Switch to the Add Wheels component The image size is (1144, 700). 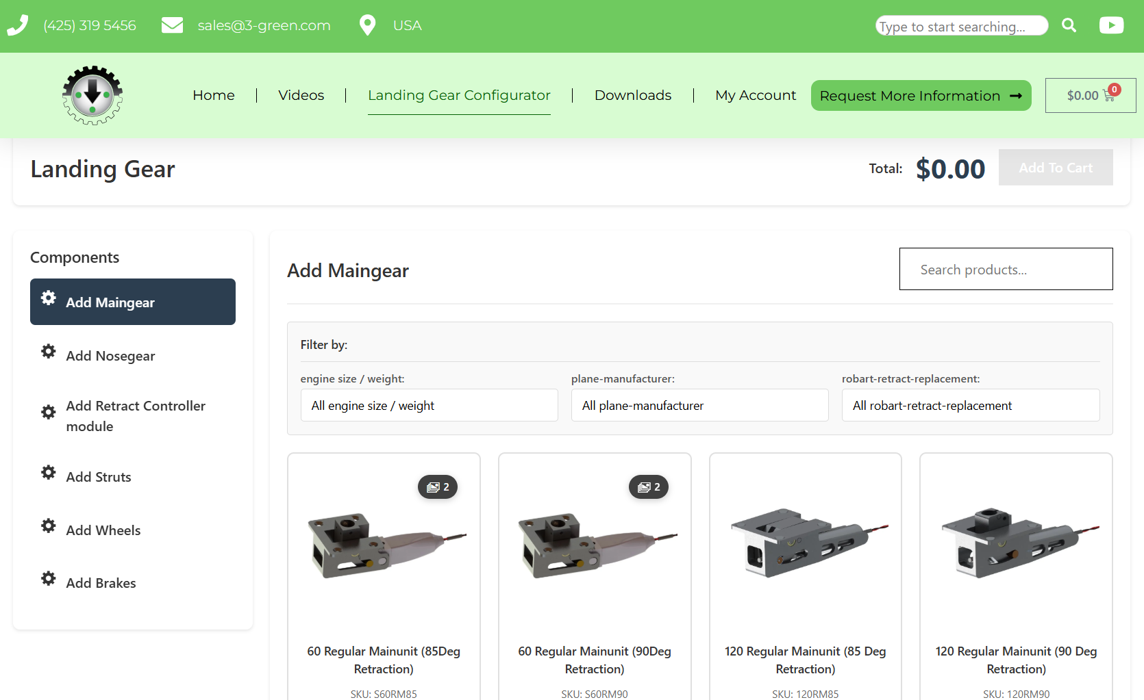103,530
